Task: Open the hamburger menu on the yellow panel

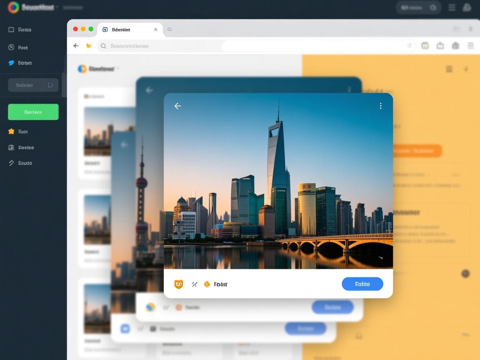Action: 449,69
